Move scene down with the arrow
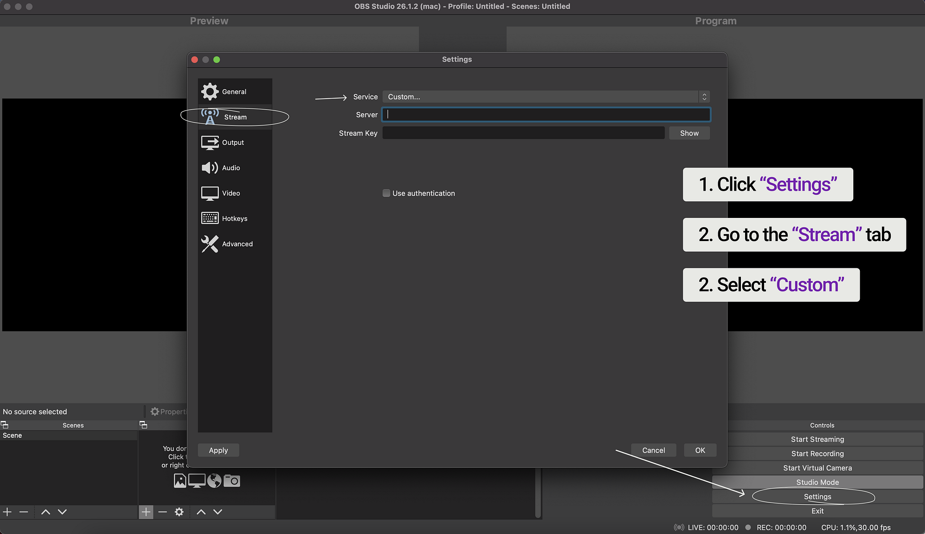 [x=62, y=512]
